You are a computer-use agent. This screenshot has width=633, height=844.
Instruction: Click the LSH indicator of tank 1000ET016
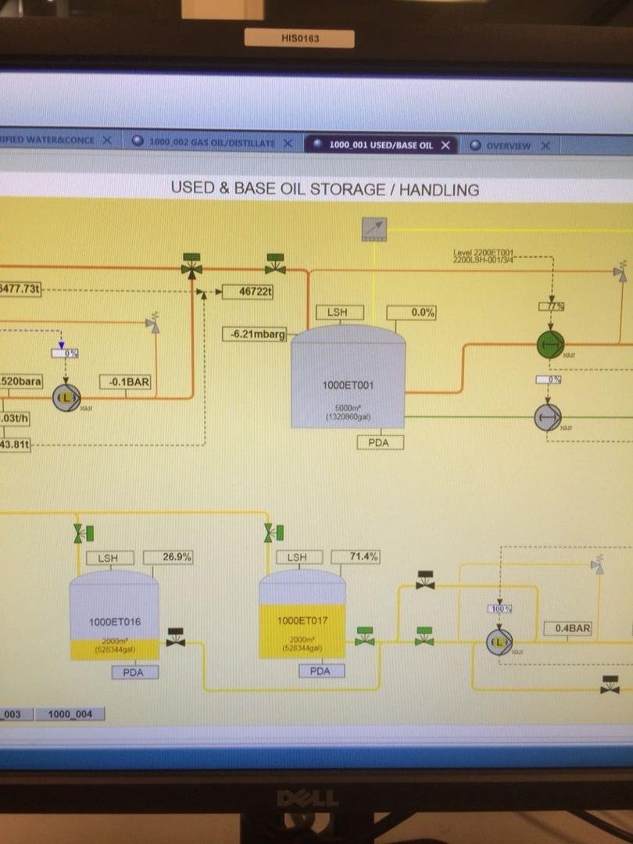pos(110,558)
